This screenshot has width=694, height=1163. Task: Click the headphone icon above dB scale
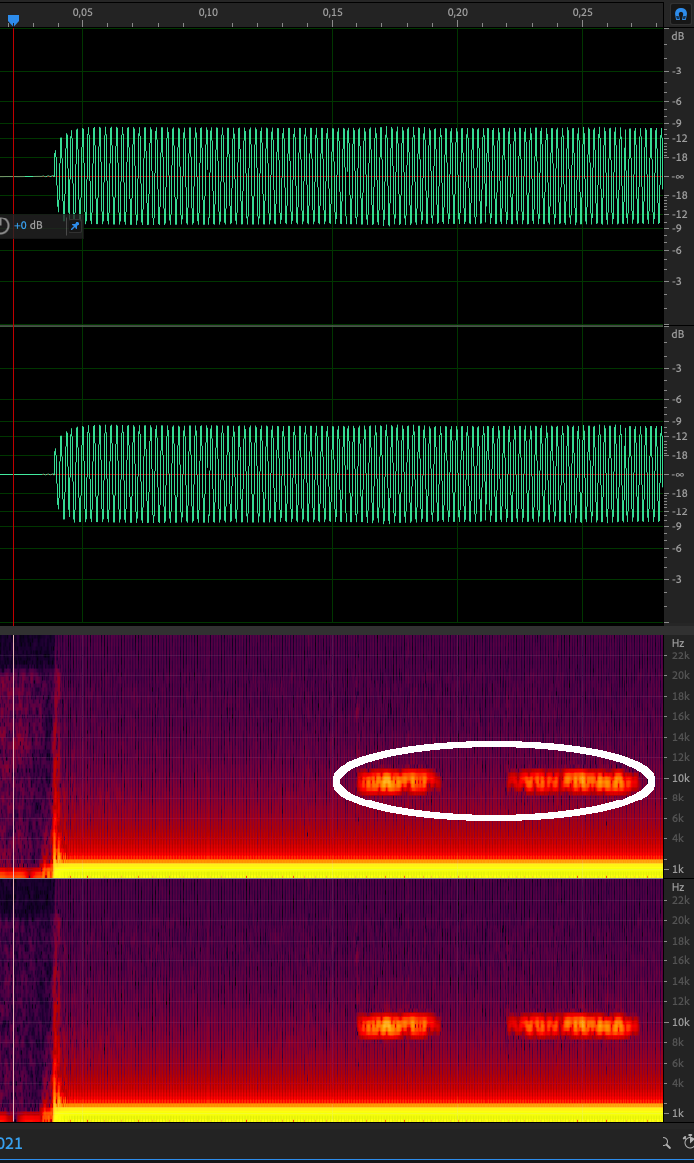[680, 14]
